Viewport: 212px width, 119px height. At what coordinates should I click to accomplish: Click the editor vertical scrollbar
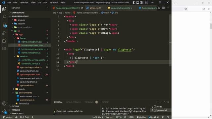click(170, 40)
